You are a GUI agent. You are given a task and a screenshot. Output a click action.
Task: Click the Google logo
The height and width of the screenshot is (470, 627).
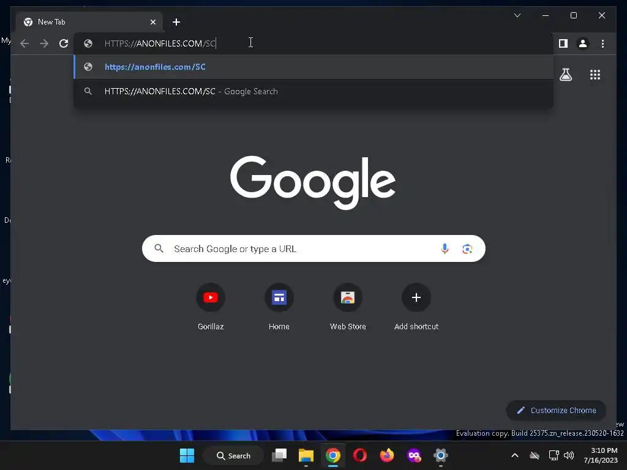pyautogui.click(x=313, y=182)
